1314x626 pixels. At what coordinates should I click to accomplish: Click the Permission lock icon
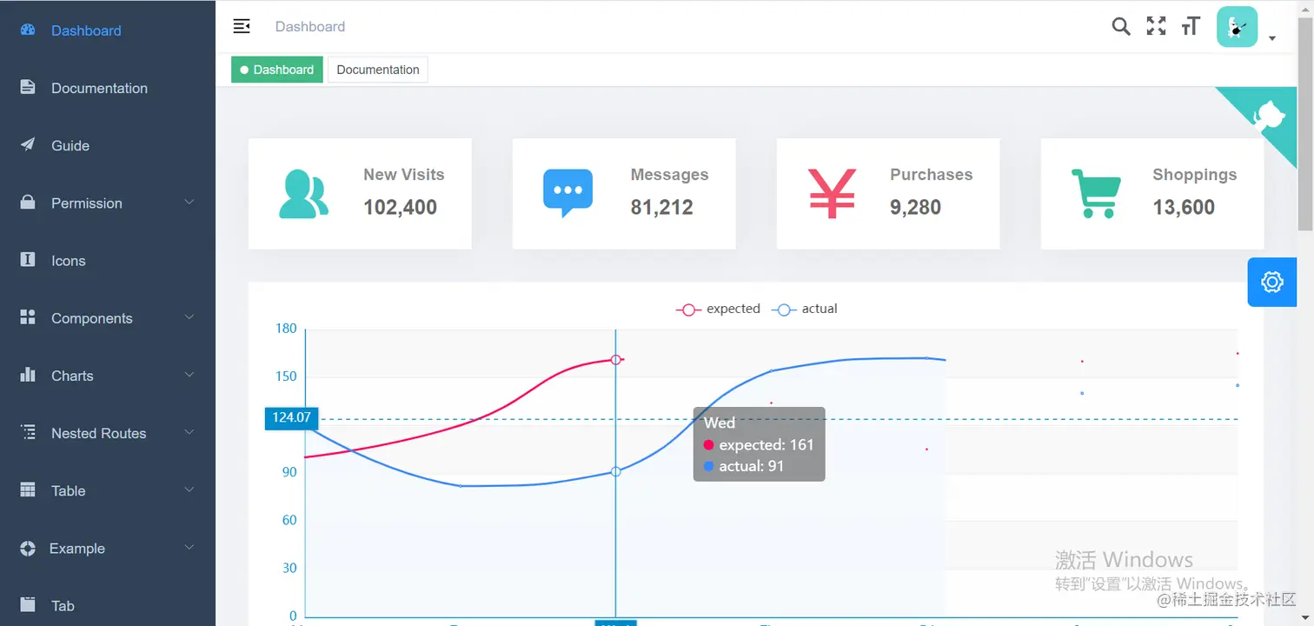[x=27, y=203]
